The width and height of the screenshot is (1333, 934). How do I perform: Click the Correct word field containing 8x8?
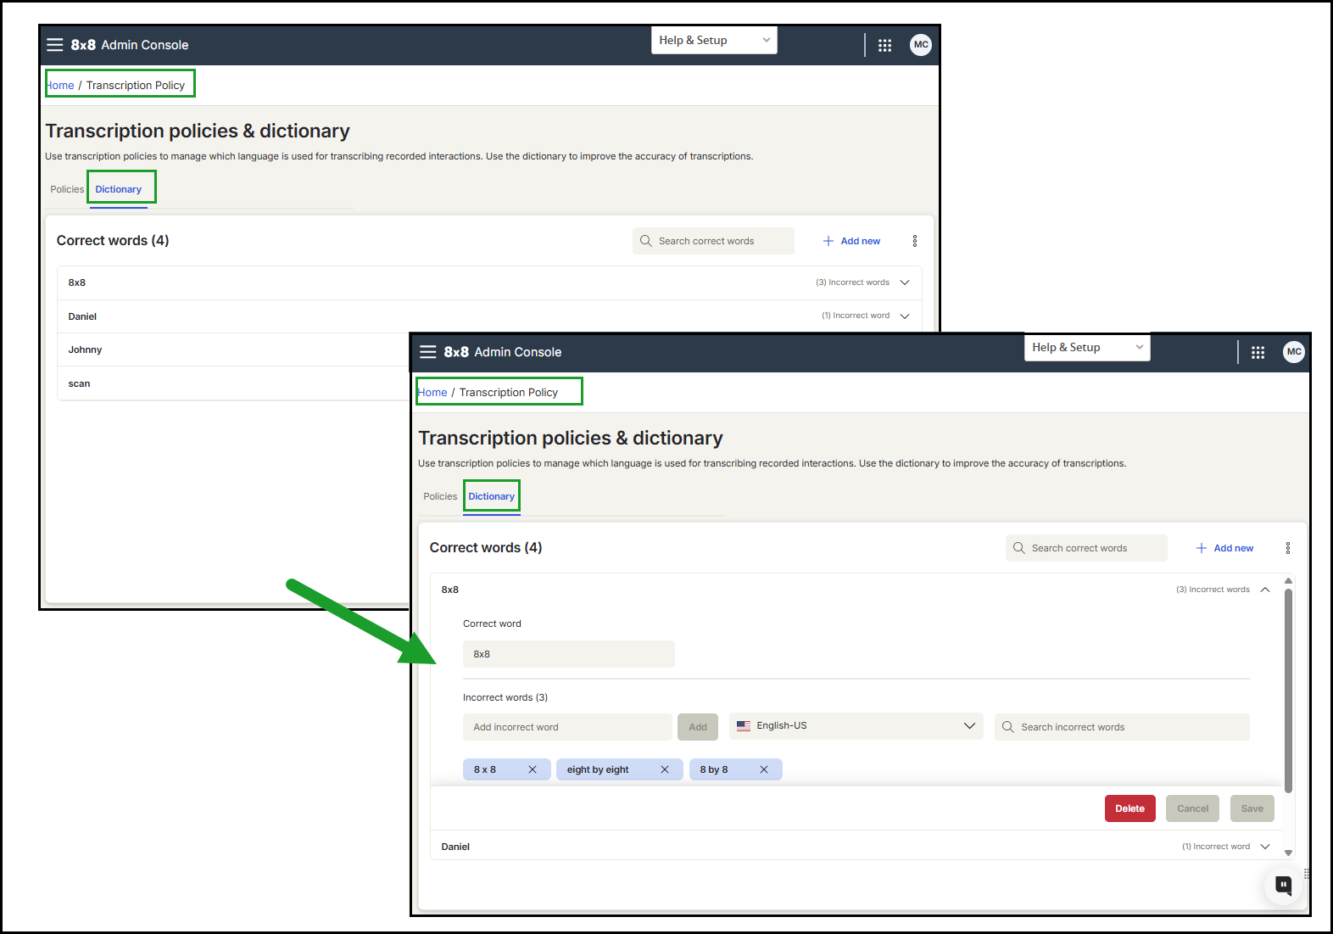pos(569,654)
